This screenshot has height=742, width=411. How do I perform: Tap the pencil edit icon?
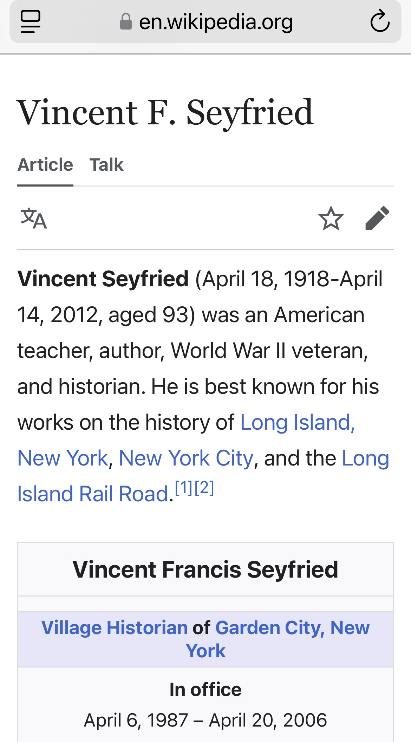377,218
